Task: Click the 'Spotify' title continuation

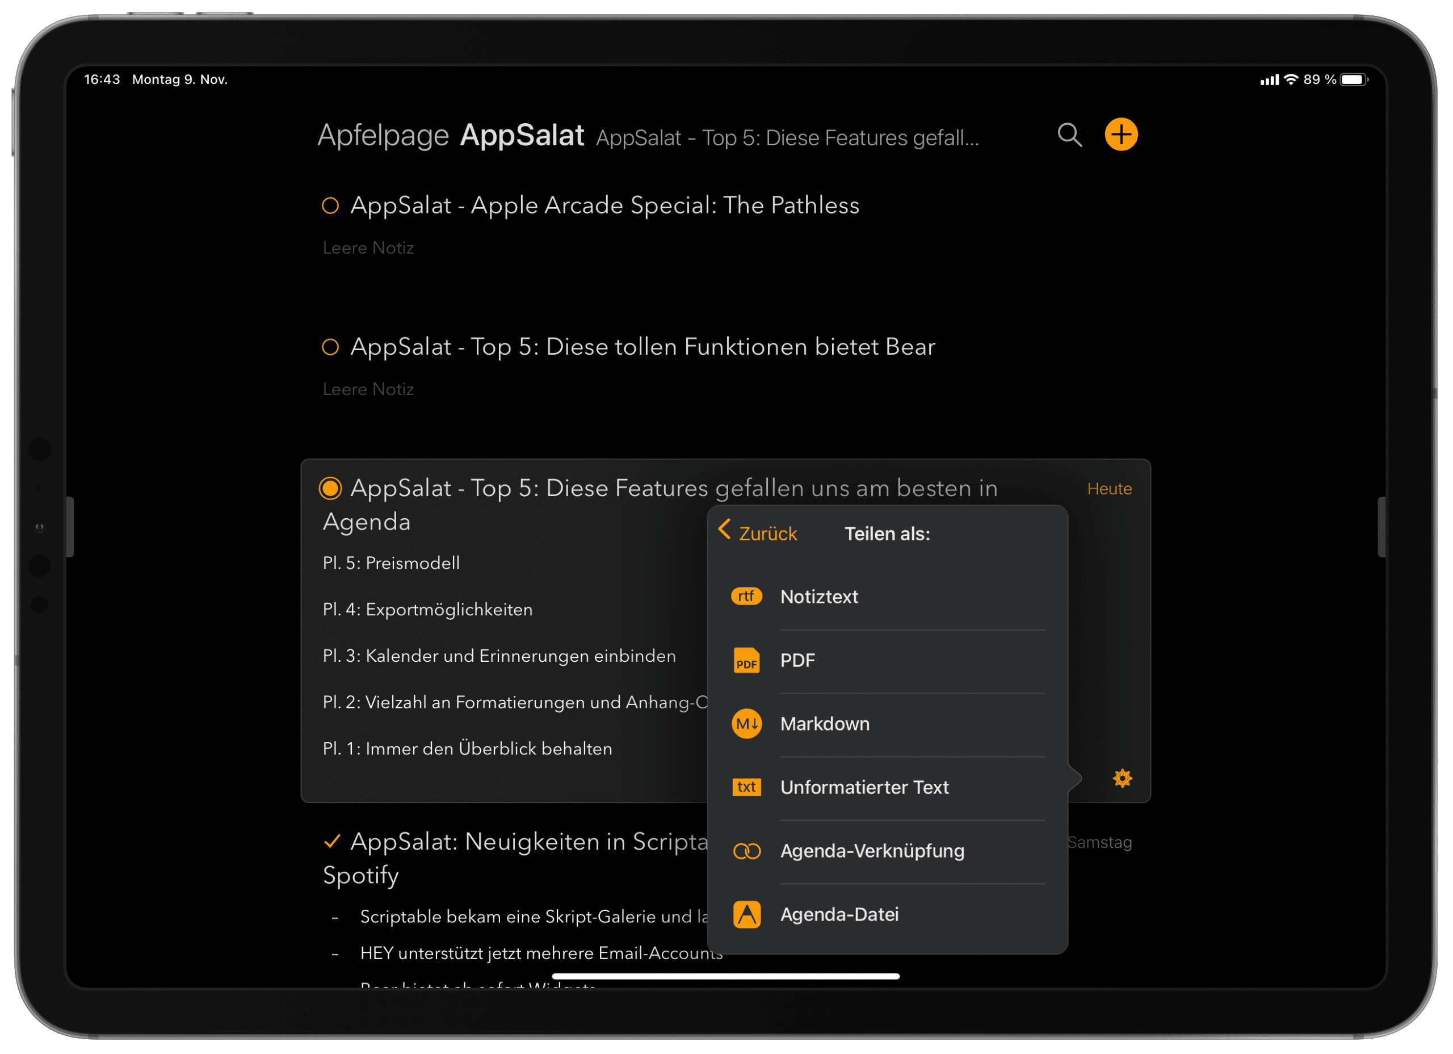Action: (x=360, y=876)
